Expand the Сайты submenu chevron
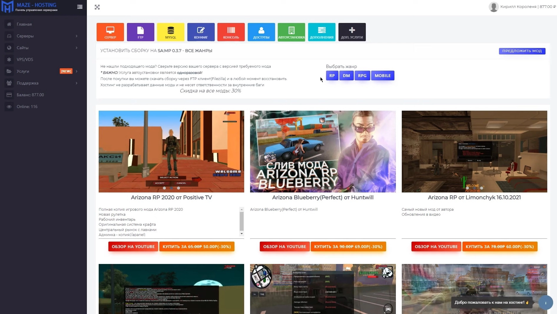Image resolution: width=557 pixels, height=314 pixels. tap(77, 48)
